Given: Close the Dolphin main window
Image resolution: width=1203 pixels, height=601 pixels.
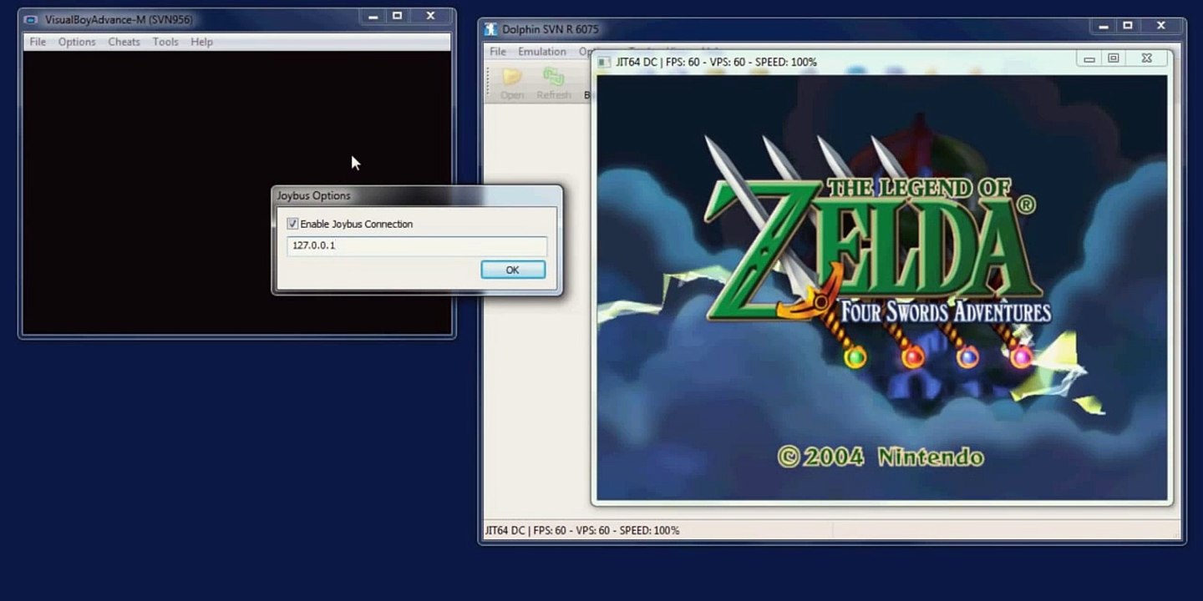Looking at the screenshot, I should coord(1160,26).
